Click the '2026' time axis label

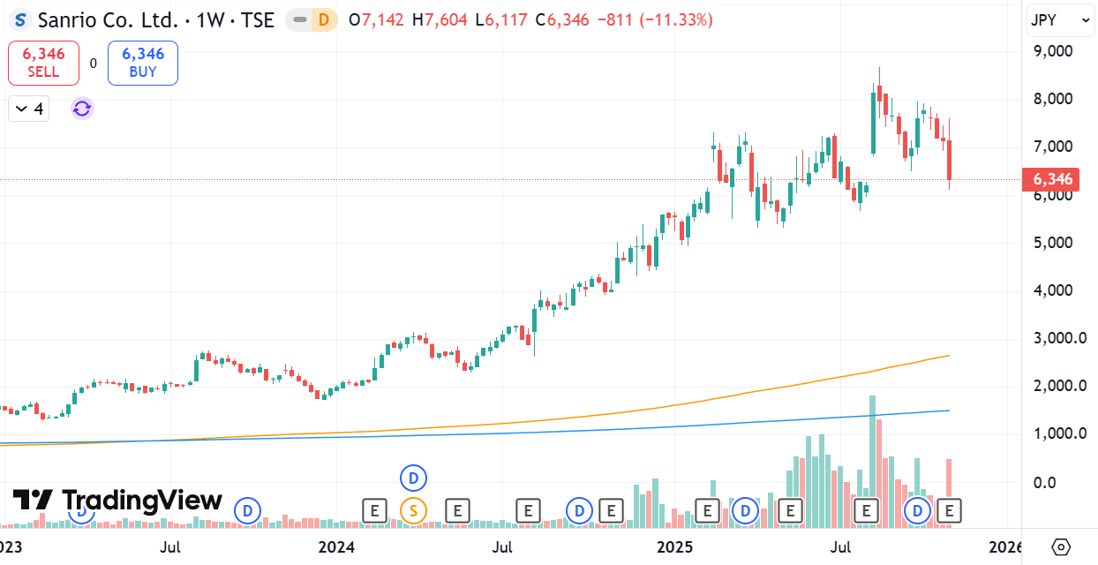pos(1005,547)
